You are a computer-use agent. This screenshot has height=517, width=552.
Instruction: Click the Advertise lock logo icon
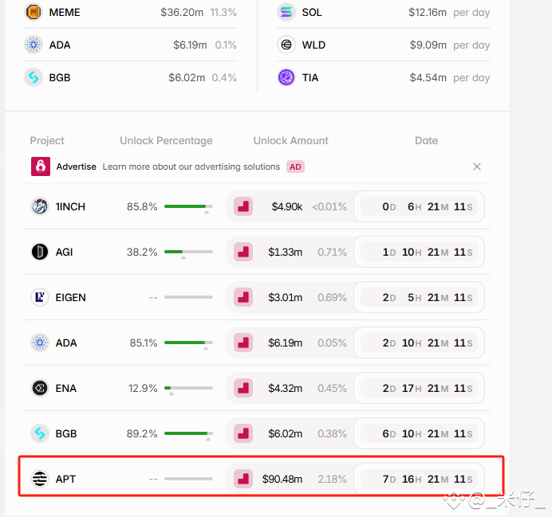(41, 166)
